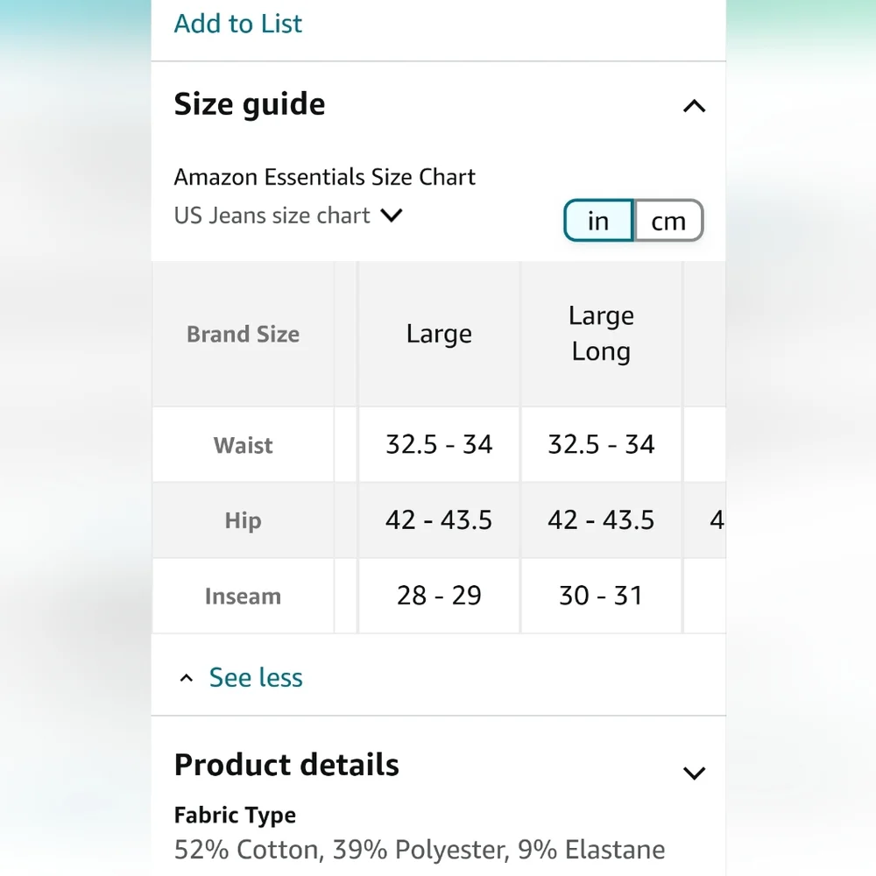Switch size units to cm
This screenshot has width=876, height=876.
(668, 221)
